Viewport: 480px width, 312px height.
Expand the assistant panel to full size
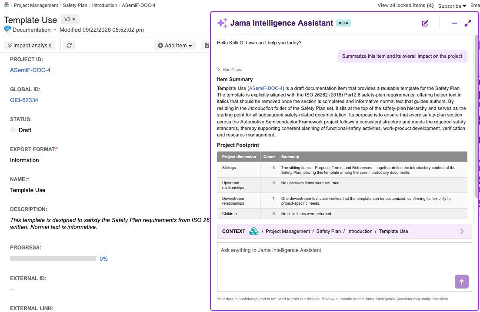468,23
